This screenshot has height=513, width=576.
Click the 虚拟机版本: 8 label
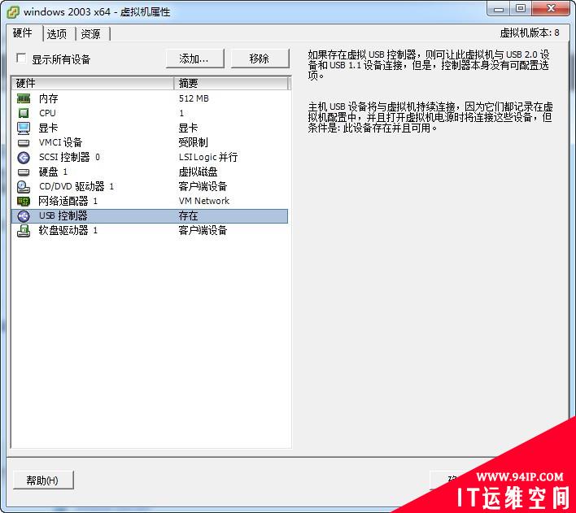point(530,33)
